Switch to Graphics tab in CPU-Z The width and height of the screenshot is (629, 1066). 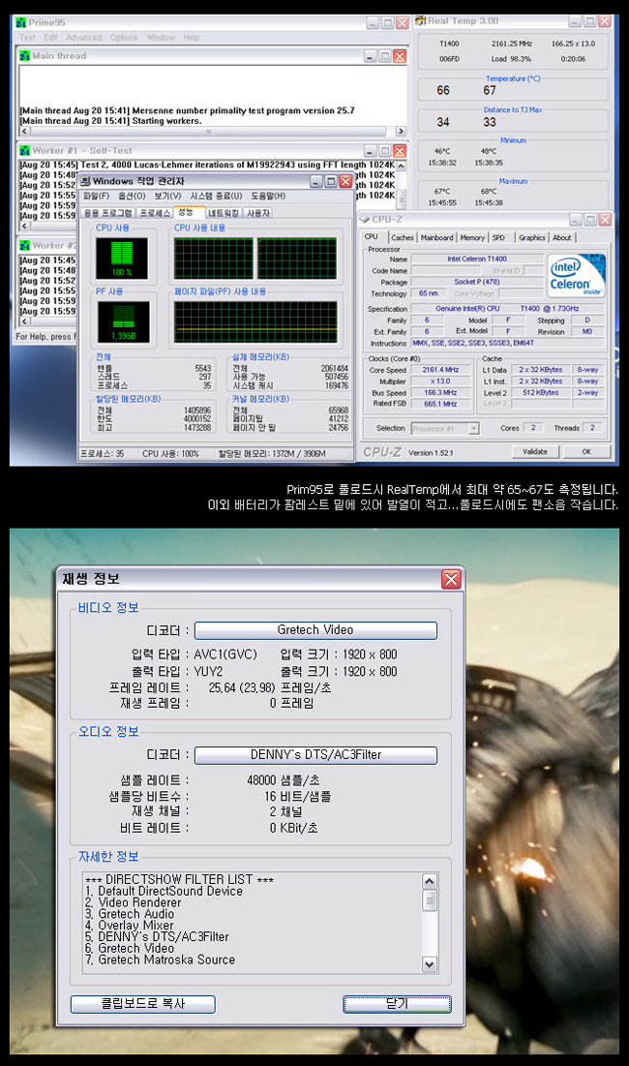coord(532,237)
